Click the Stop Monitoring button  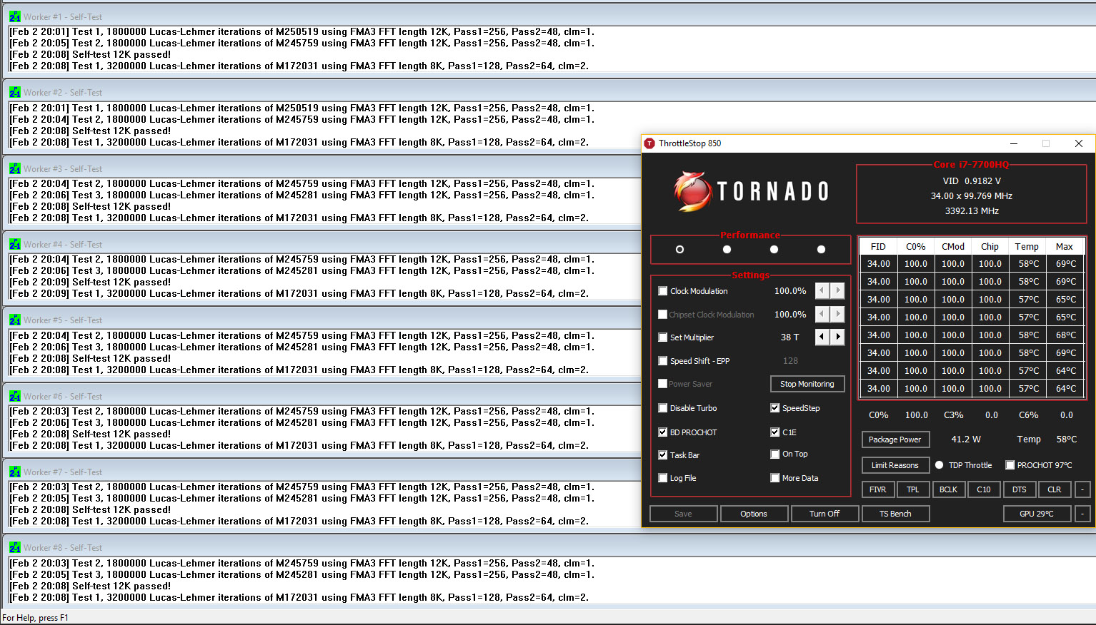pyautogui.click(x=807, y=384)
